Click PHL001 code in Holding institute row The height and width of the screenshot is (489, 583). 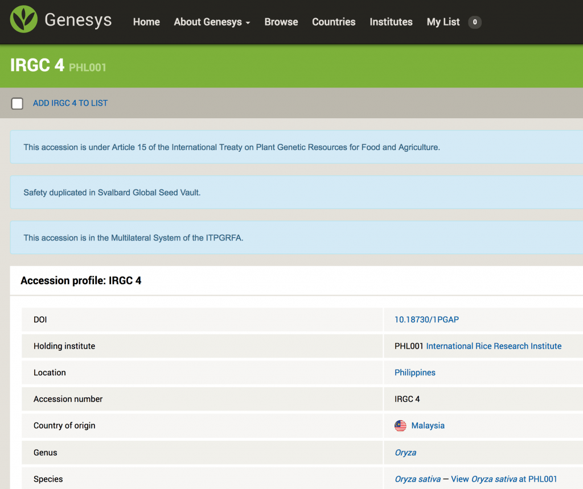tap(409, 346)
